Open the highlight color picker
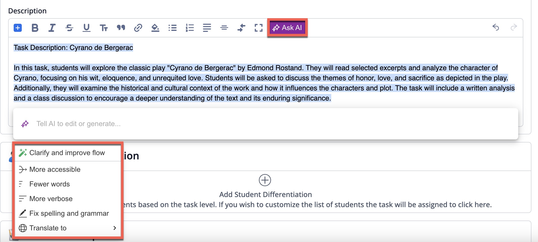 click(155, 28)
